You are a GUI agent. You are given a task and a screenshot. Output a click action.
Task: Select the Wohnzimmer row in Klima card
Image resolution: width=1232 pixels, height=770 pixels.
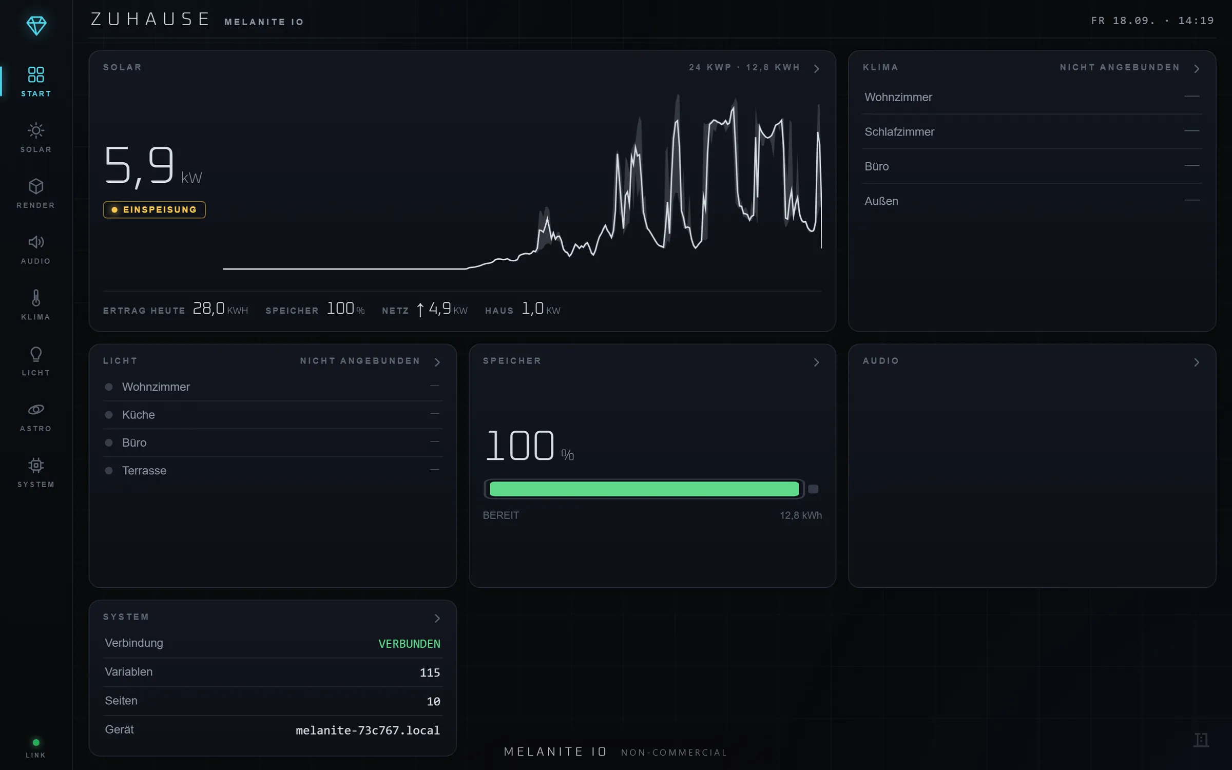[x=1032, y=97]
